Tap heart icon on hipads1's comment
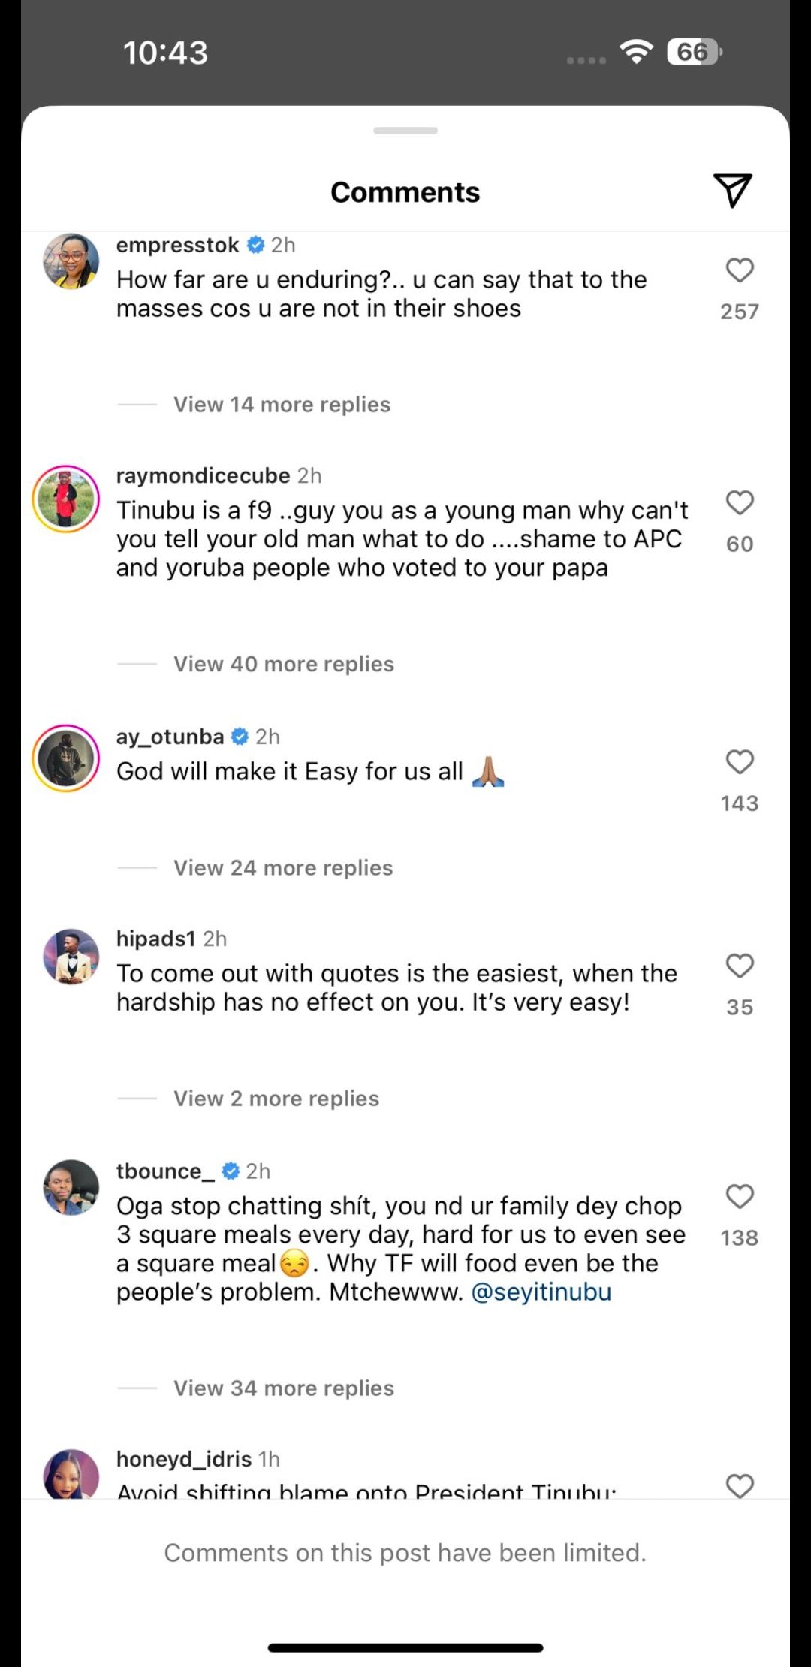This screenshot has width=811, height=1667. click(740, 966)
